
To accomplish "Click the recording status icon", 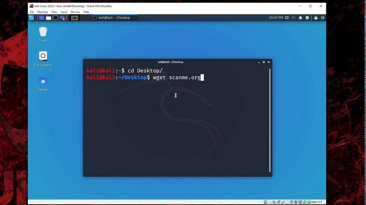I will pos(296,202).
